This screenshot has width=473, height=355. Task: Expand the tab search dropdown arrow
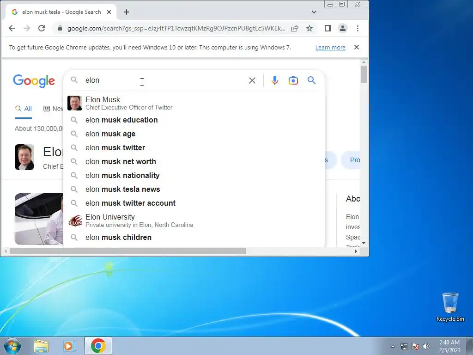(314, 12)
